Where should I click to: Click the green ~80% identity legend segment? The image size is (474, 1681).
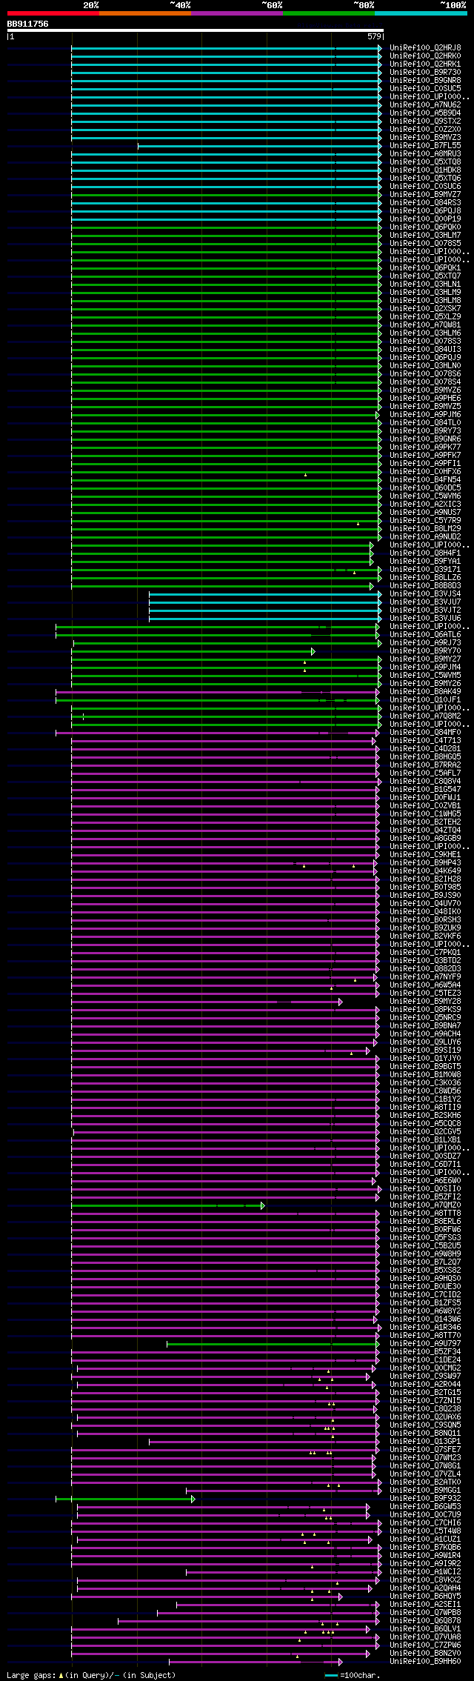click(x=328, y=13)
